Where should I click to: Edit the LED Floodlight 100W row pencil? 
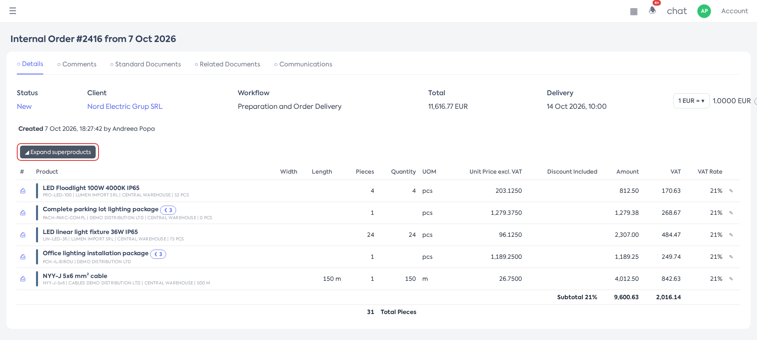click(x=731, y=191)
